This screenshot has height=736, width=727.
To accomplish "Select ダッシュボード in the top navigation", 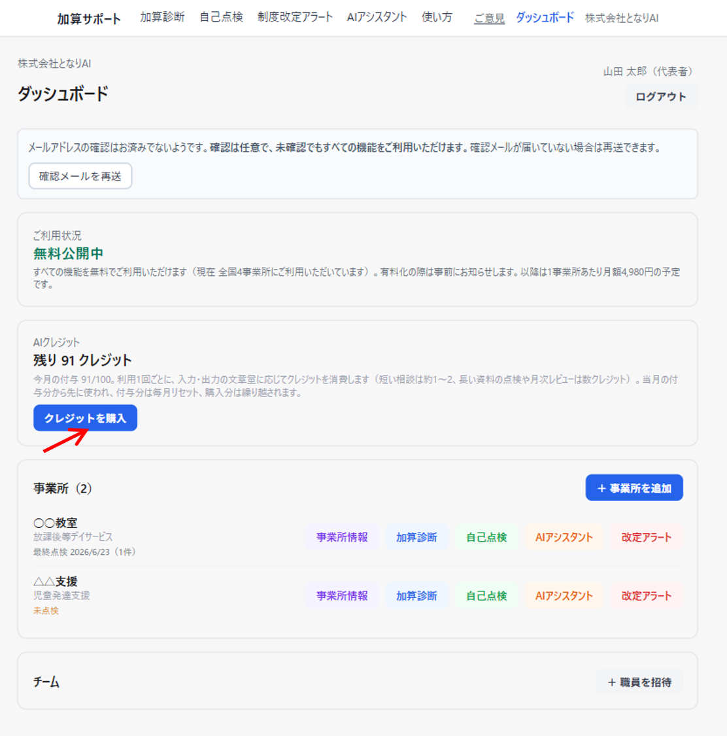I will pyautogui.click(x=545, y=18).
